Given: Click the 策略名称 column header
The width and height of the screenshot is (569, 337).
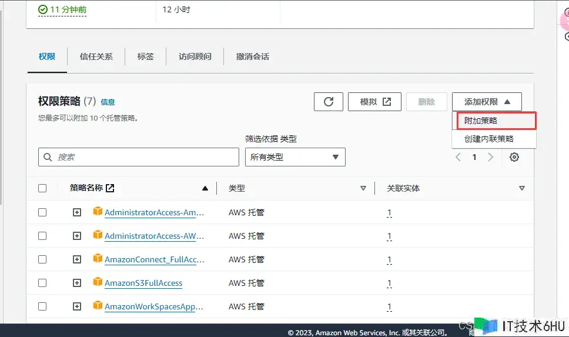Looking at the screenshot, I should tap(86, 188).
